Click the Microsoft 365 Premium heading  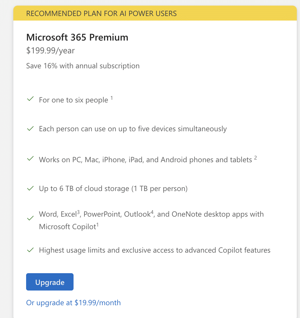tap(77, 37)
